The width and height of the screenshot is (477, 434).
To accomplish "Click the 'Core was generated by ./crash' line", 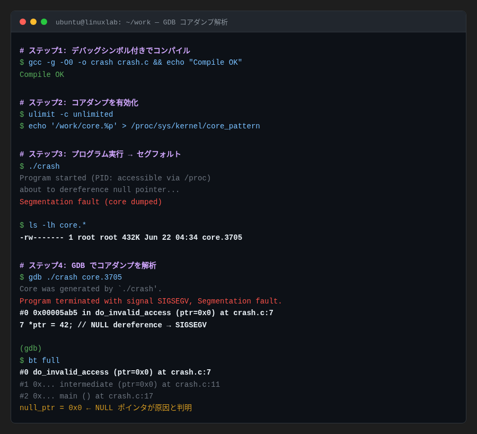I will point(91,289).
